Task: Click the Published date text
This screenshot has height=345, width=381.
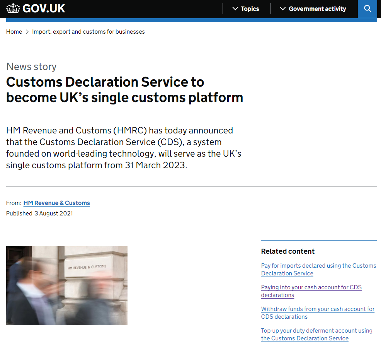Action: 39,213
